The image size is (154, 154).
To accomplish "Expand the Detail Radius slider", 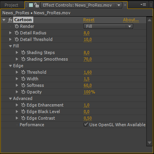I will coord(10,33).
